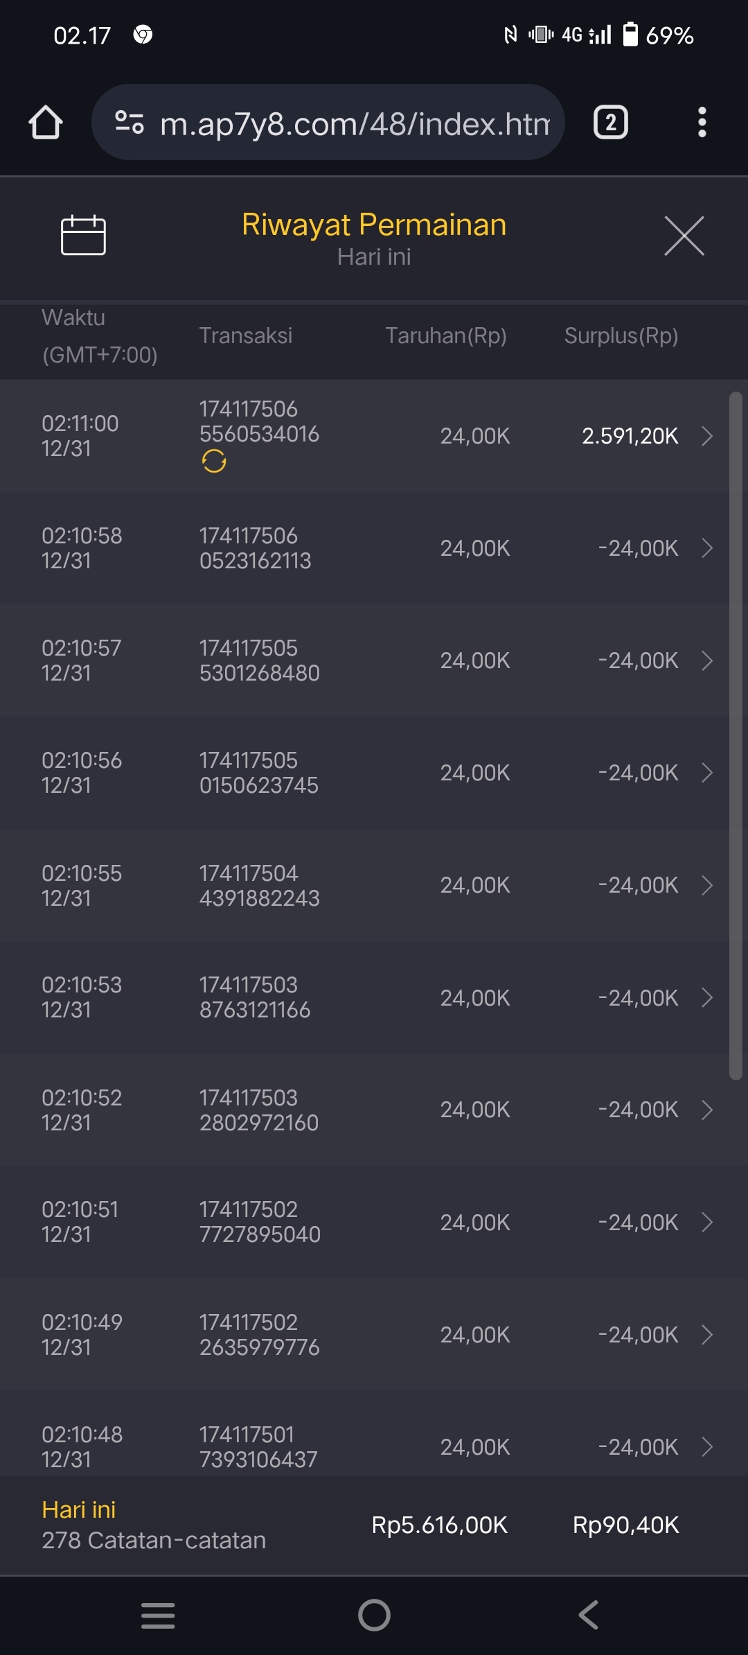Tap the Taruhan(Rp) column header

[x=445, y=336]
